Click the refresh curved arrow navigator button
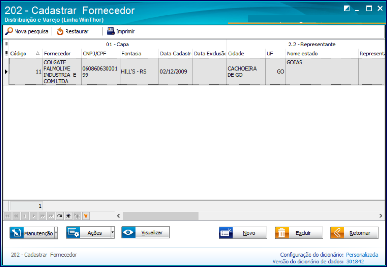This screenshot has height=267, width=387. [x=60, y=216]
